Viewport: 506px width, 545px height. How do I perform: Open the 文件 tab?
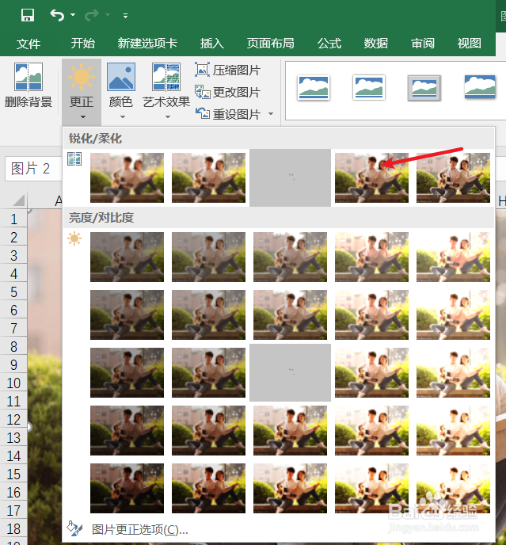coord(29,44)
